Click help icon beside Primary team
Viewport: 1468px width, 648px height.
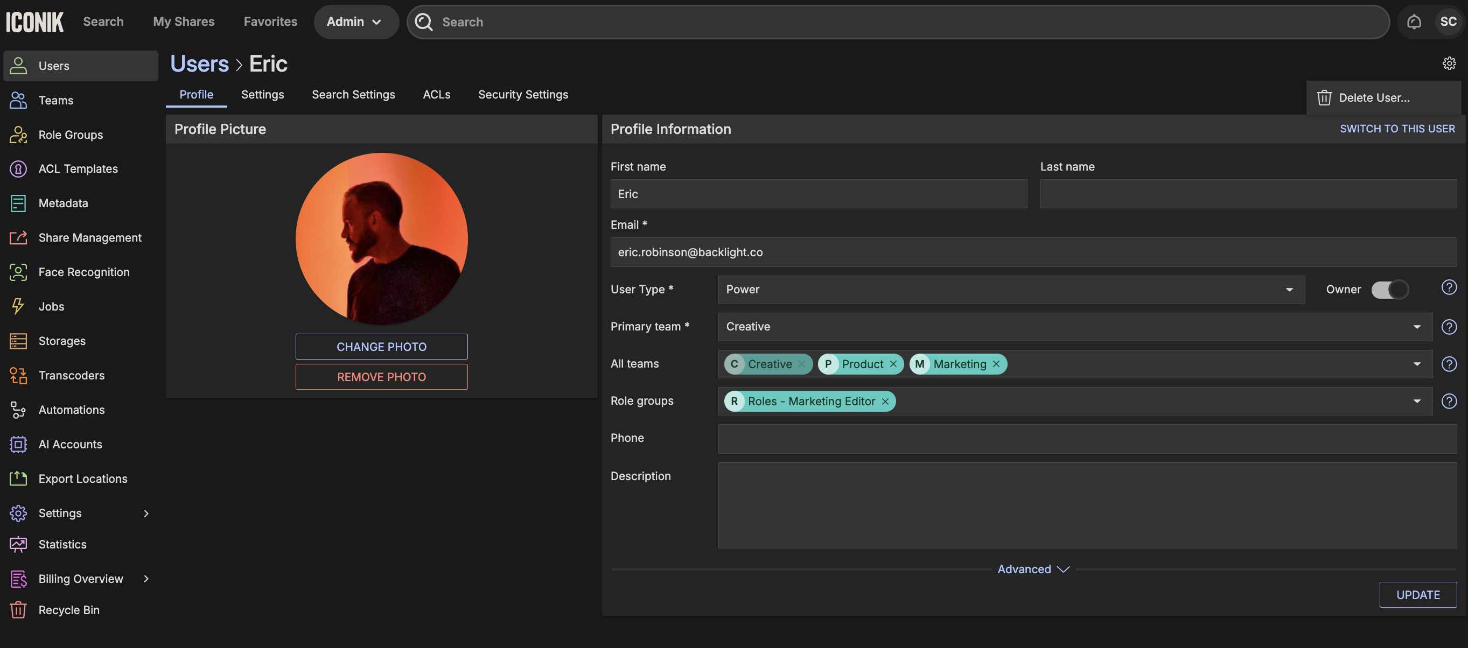pos(1449,327)
